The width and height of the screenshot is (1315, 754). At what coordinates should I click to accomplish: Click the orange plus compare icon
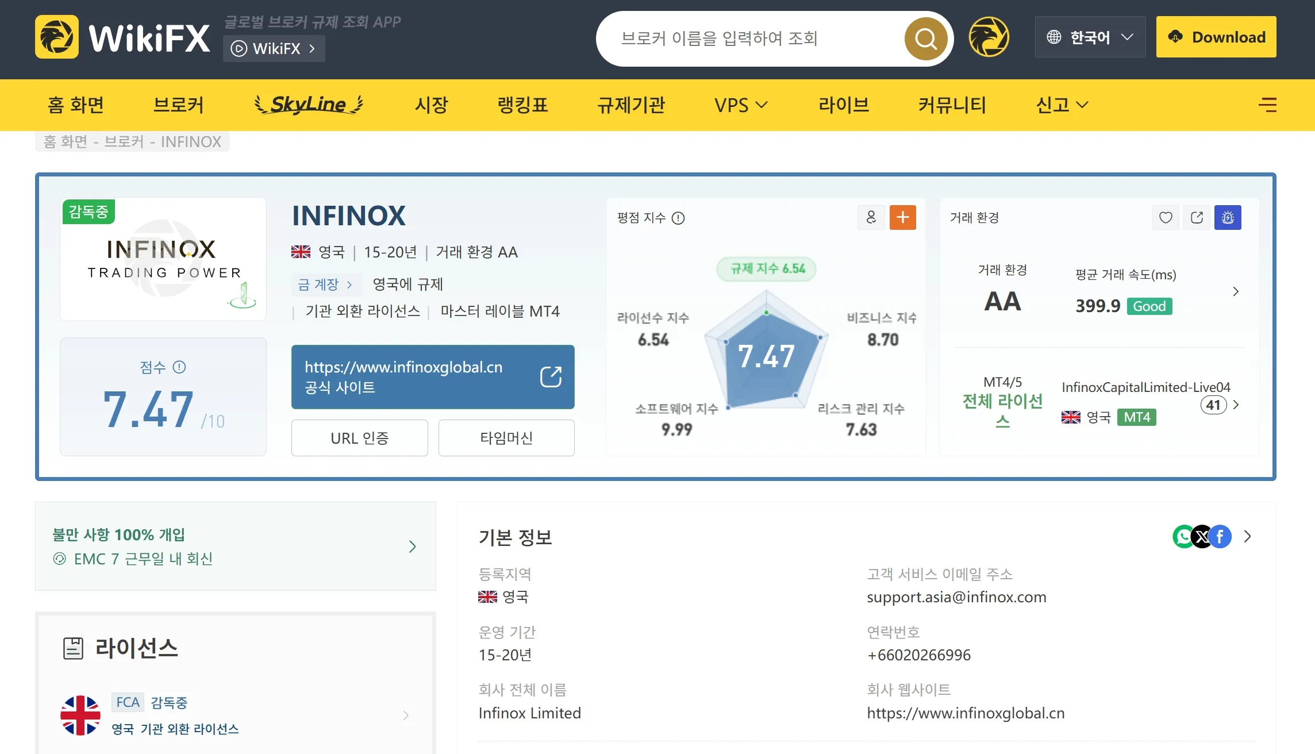tap(902, 217)
